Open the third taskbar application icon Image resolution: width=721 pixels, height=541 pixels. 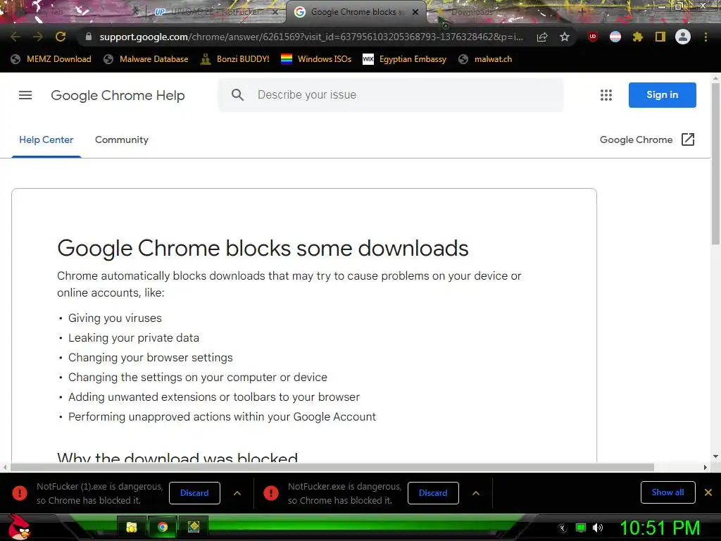pos(193,527)
